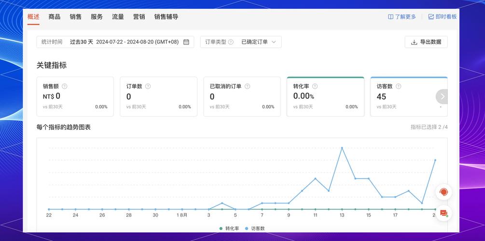Click the download icon in 导出数据

[414, 42]
